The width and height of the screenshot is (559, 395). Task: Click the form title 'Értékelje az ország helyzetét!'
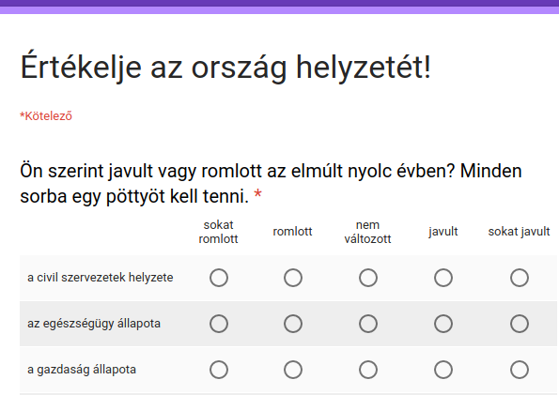click(225, 67)
